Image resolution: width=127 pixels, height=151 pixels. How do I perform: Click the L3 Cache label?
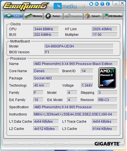pyautogui.click(x=69, y=129)
